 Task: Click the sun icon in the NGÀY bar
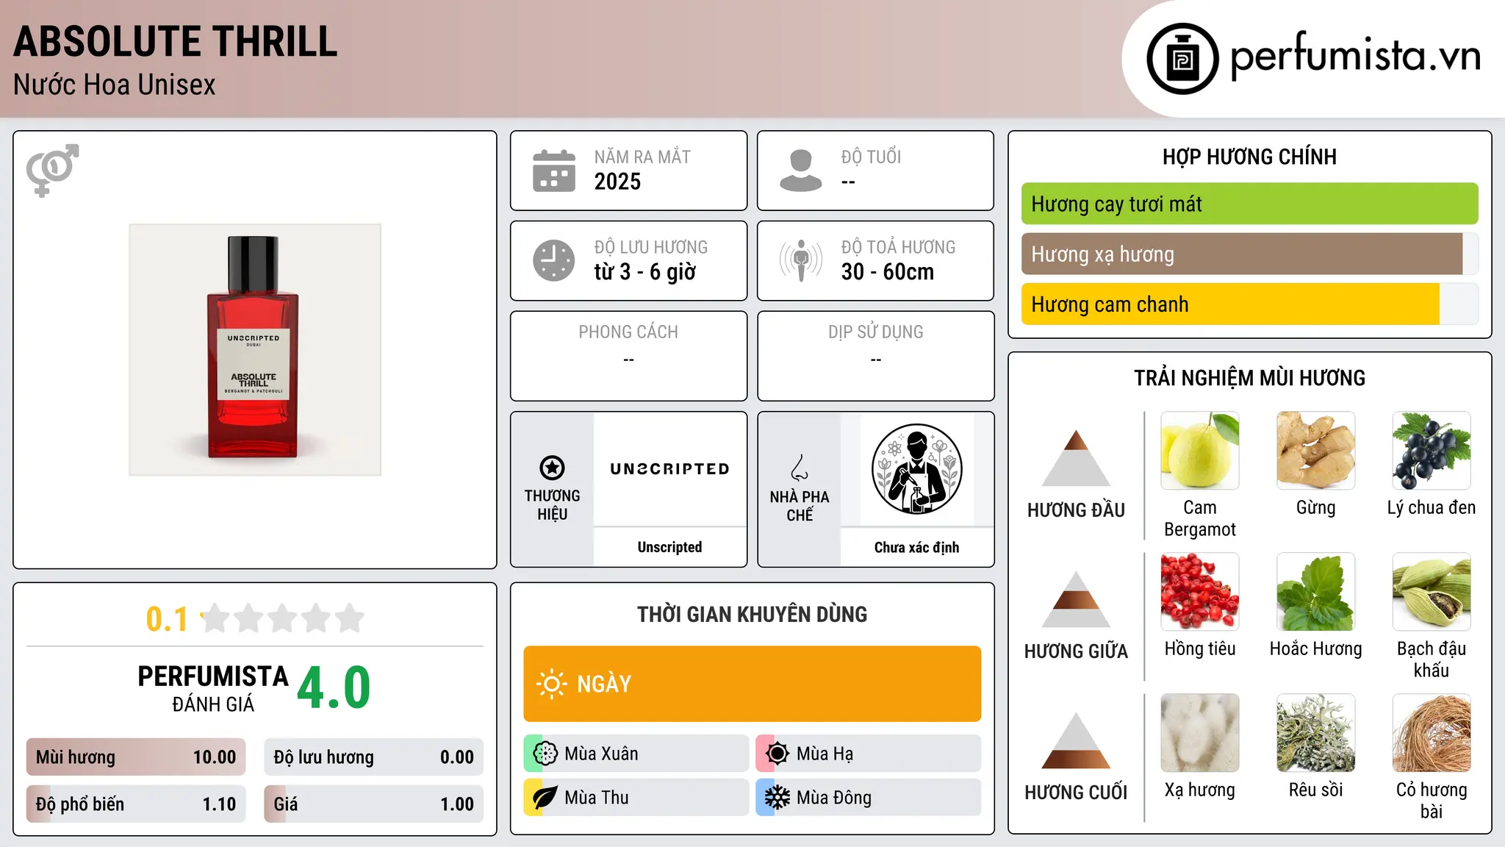[551, 684]
